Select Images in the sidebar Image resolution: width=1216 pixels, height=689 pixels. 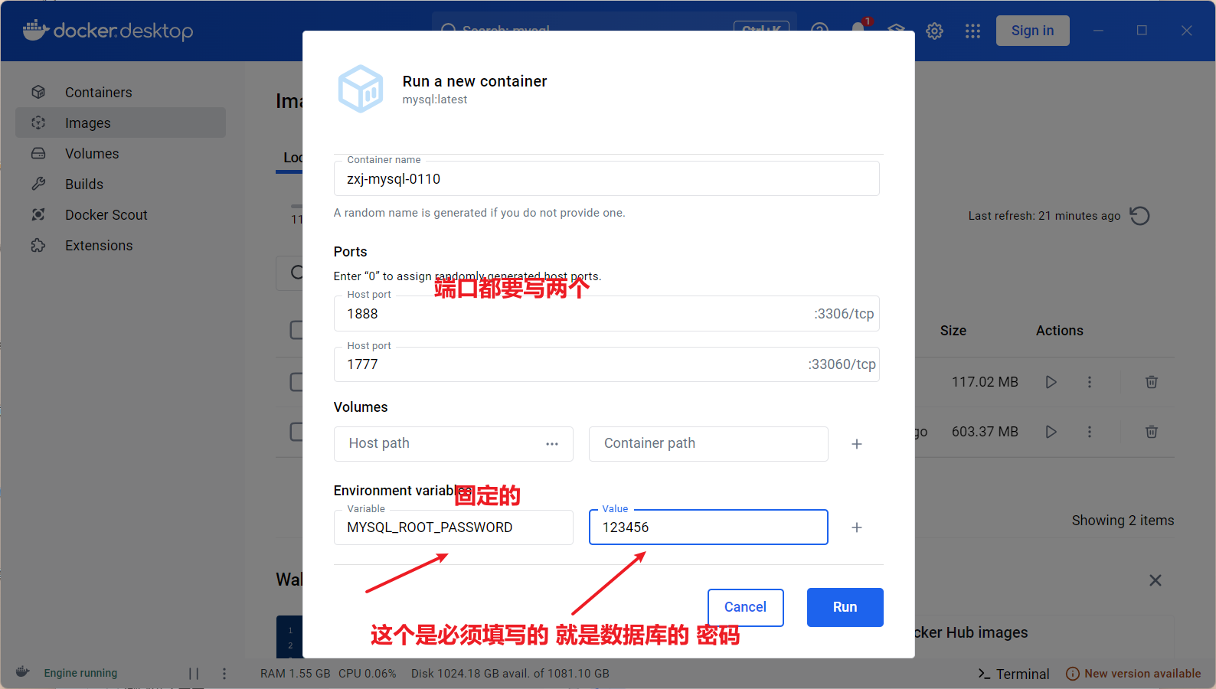click(120, 122)
